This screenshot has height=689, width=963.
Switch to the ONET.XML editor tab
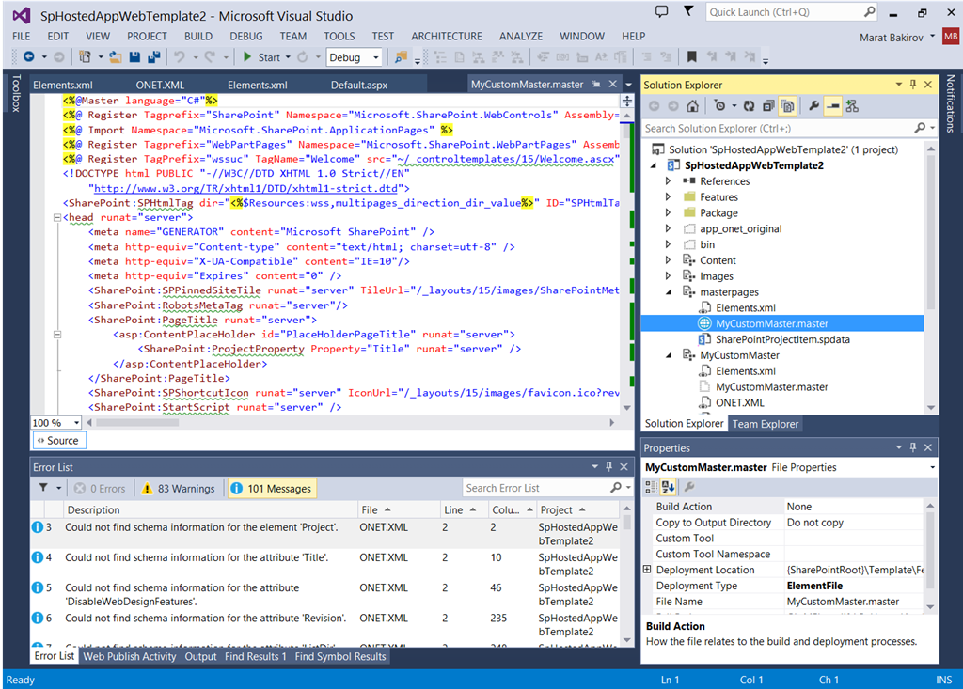point(160,85)
